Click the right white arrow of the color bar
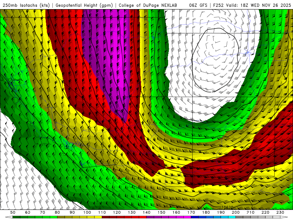This screenshot has height=219, width=293. [284, 217]
